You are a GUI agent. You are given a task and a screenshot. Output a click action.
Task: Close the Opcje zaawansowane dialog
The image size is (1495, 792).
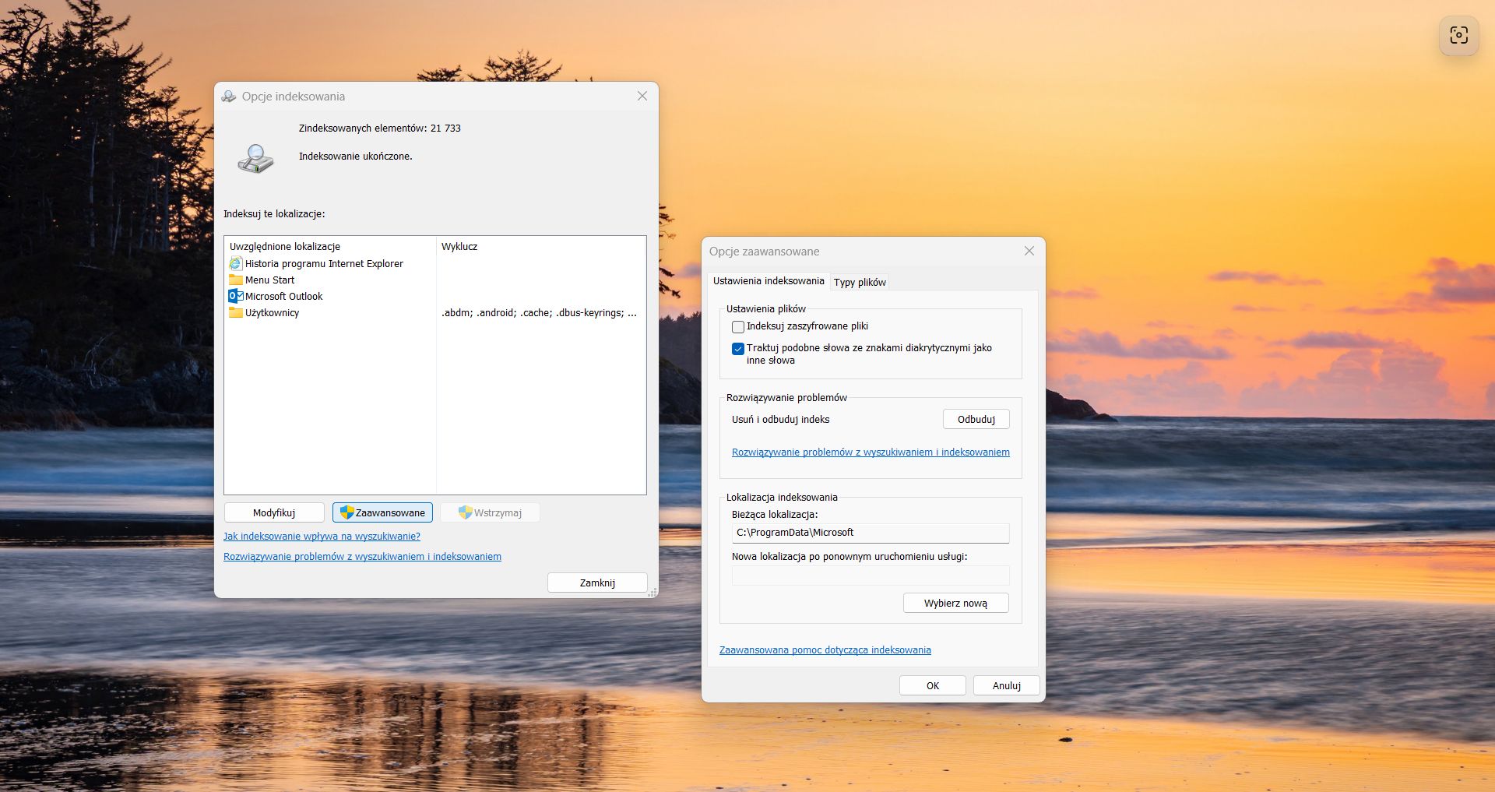[1029, 251]
